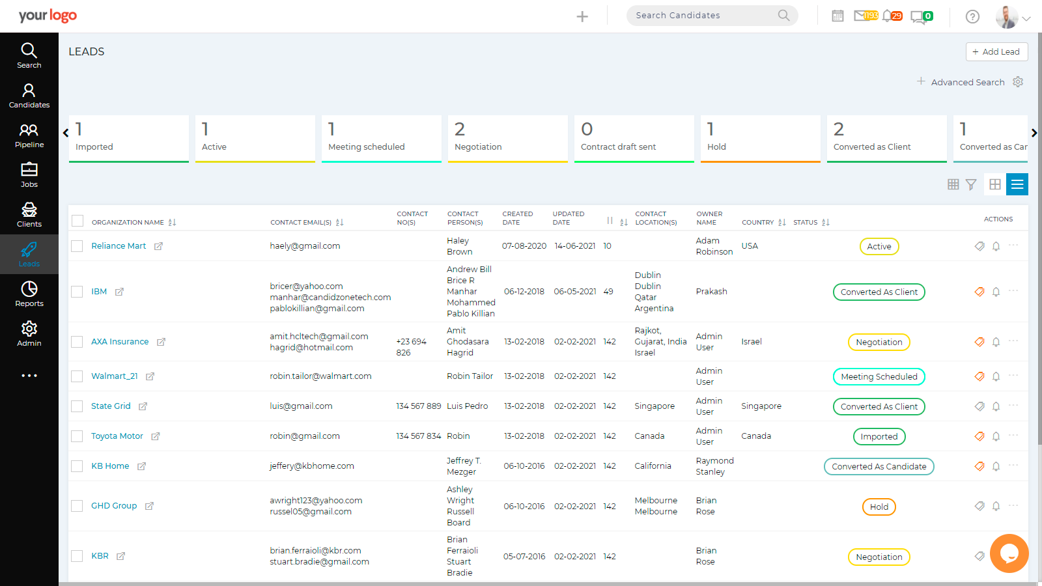Sort using the icon after Updated Date

pyautogui.click(x=623, y=223)
